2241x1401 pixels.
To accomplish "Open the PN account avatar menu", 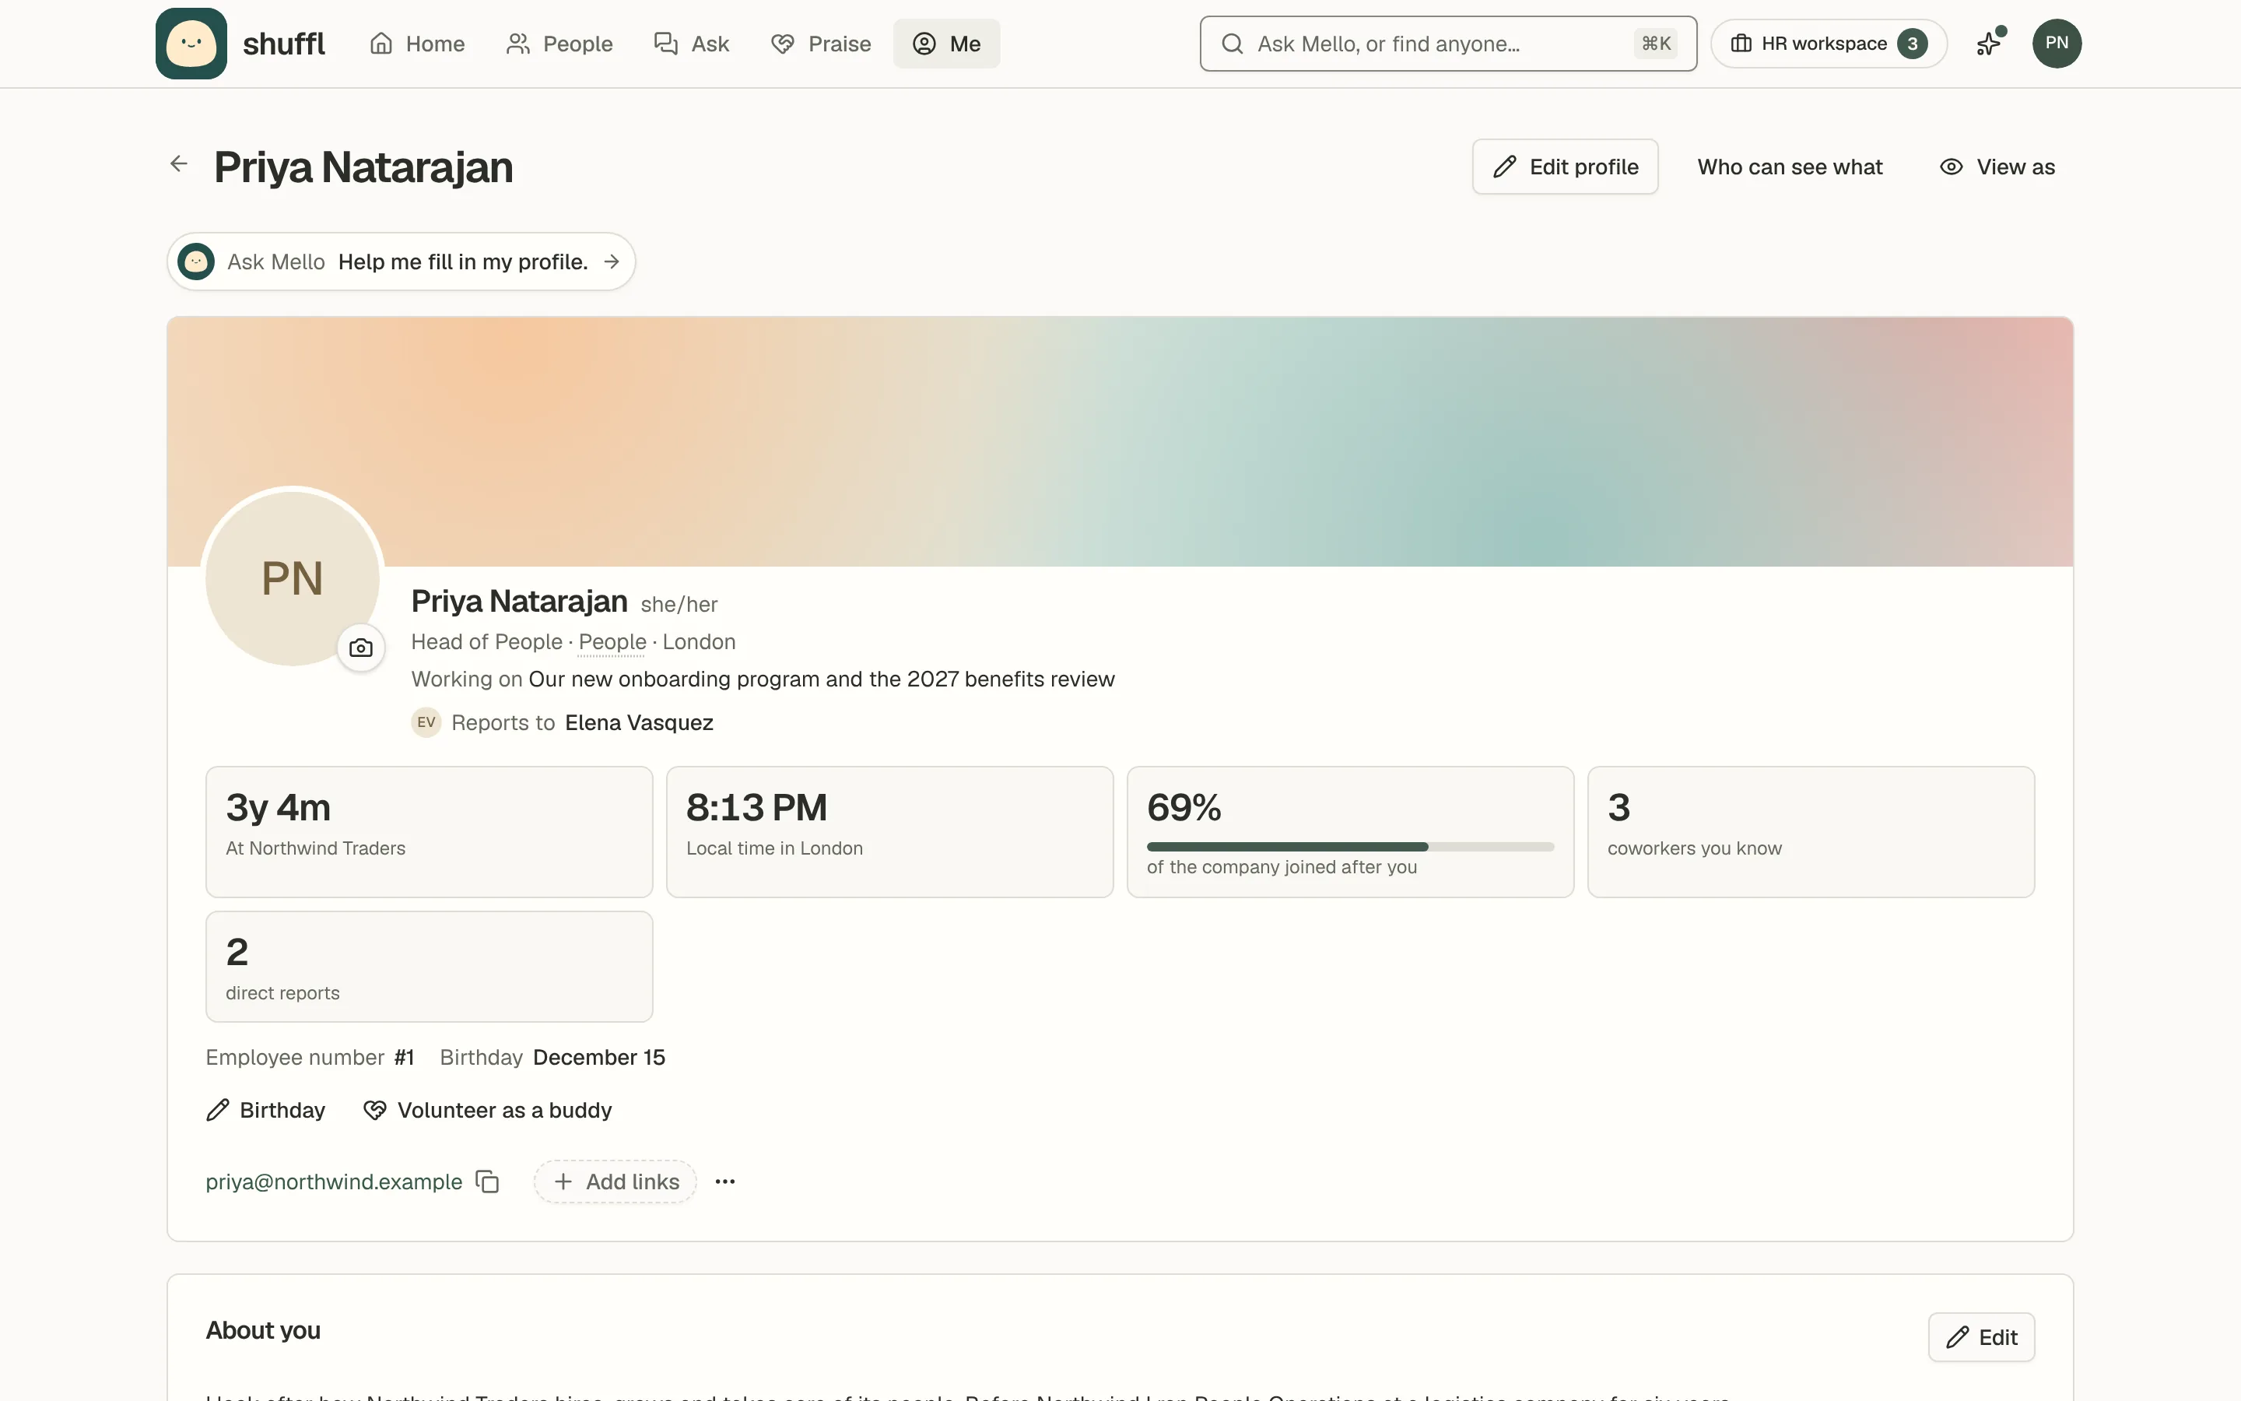I will pyautogui.click(x=2057, y=44).
